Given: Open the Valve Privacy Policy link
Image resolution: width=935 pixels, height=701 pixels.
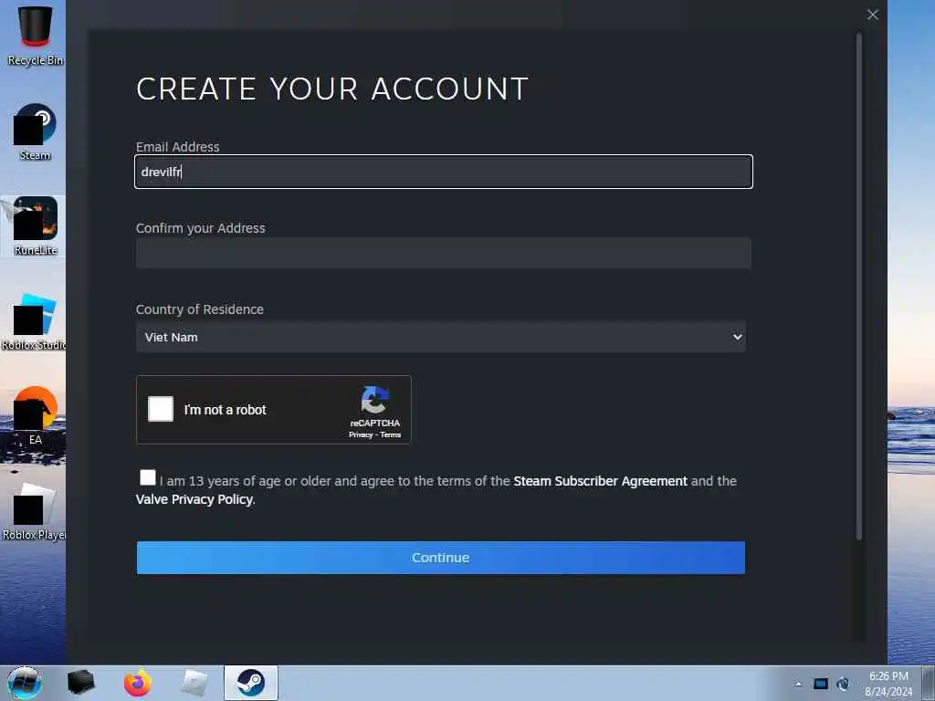Looking at the screenshot, I should pyautogui.click(x=194, y=499).
